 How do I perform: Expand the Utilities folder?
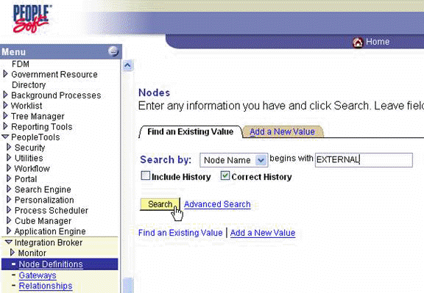pos(9,158)
